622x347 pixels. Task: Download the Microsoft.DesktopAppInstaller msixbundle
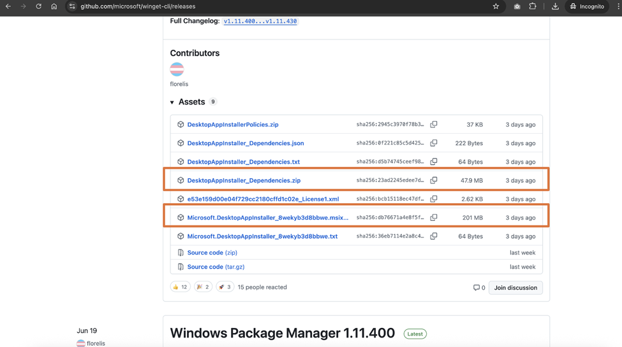pos(268,218)
